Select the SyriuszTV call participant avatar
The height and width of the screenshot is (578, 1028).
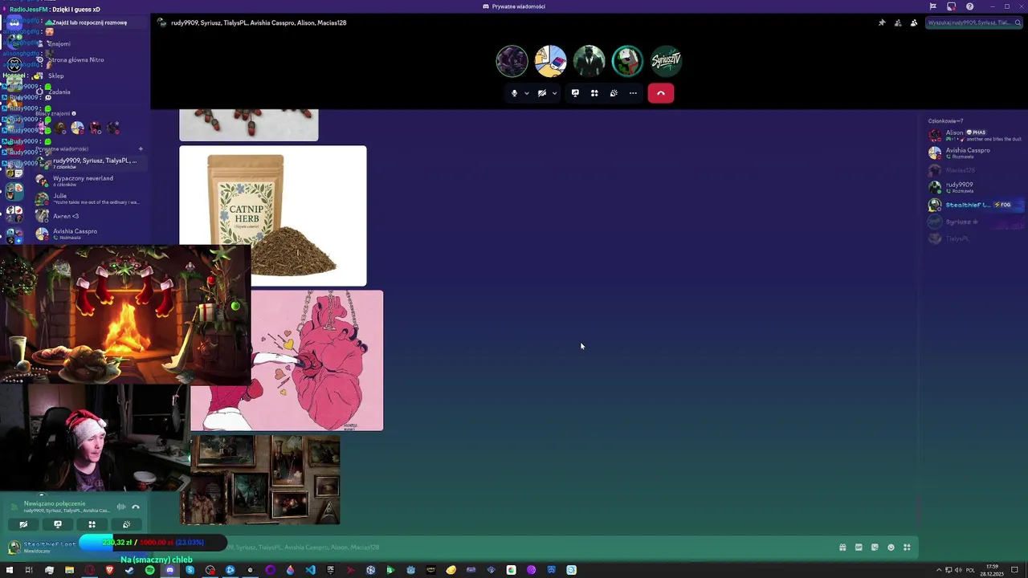tap(666, 61)
